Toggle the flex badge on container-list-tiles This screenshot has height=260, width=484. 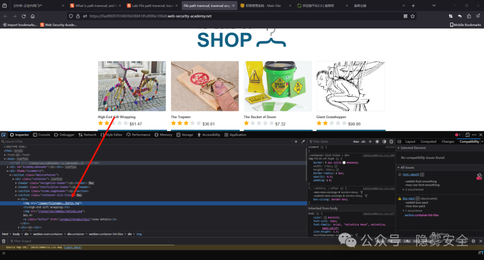pyautogui.click(x=79, y=195)
